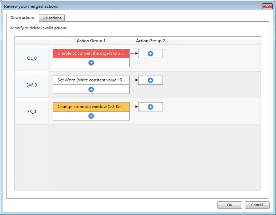Click the Cancel button
276x215 pixels.
pyautogui.click(x=257, y=205)
